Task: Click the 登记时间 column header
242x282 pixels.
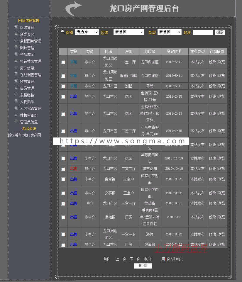Action: (x=174, y=51)
